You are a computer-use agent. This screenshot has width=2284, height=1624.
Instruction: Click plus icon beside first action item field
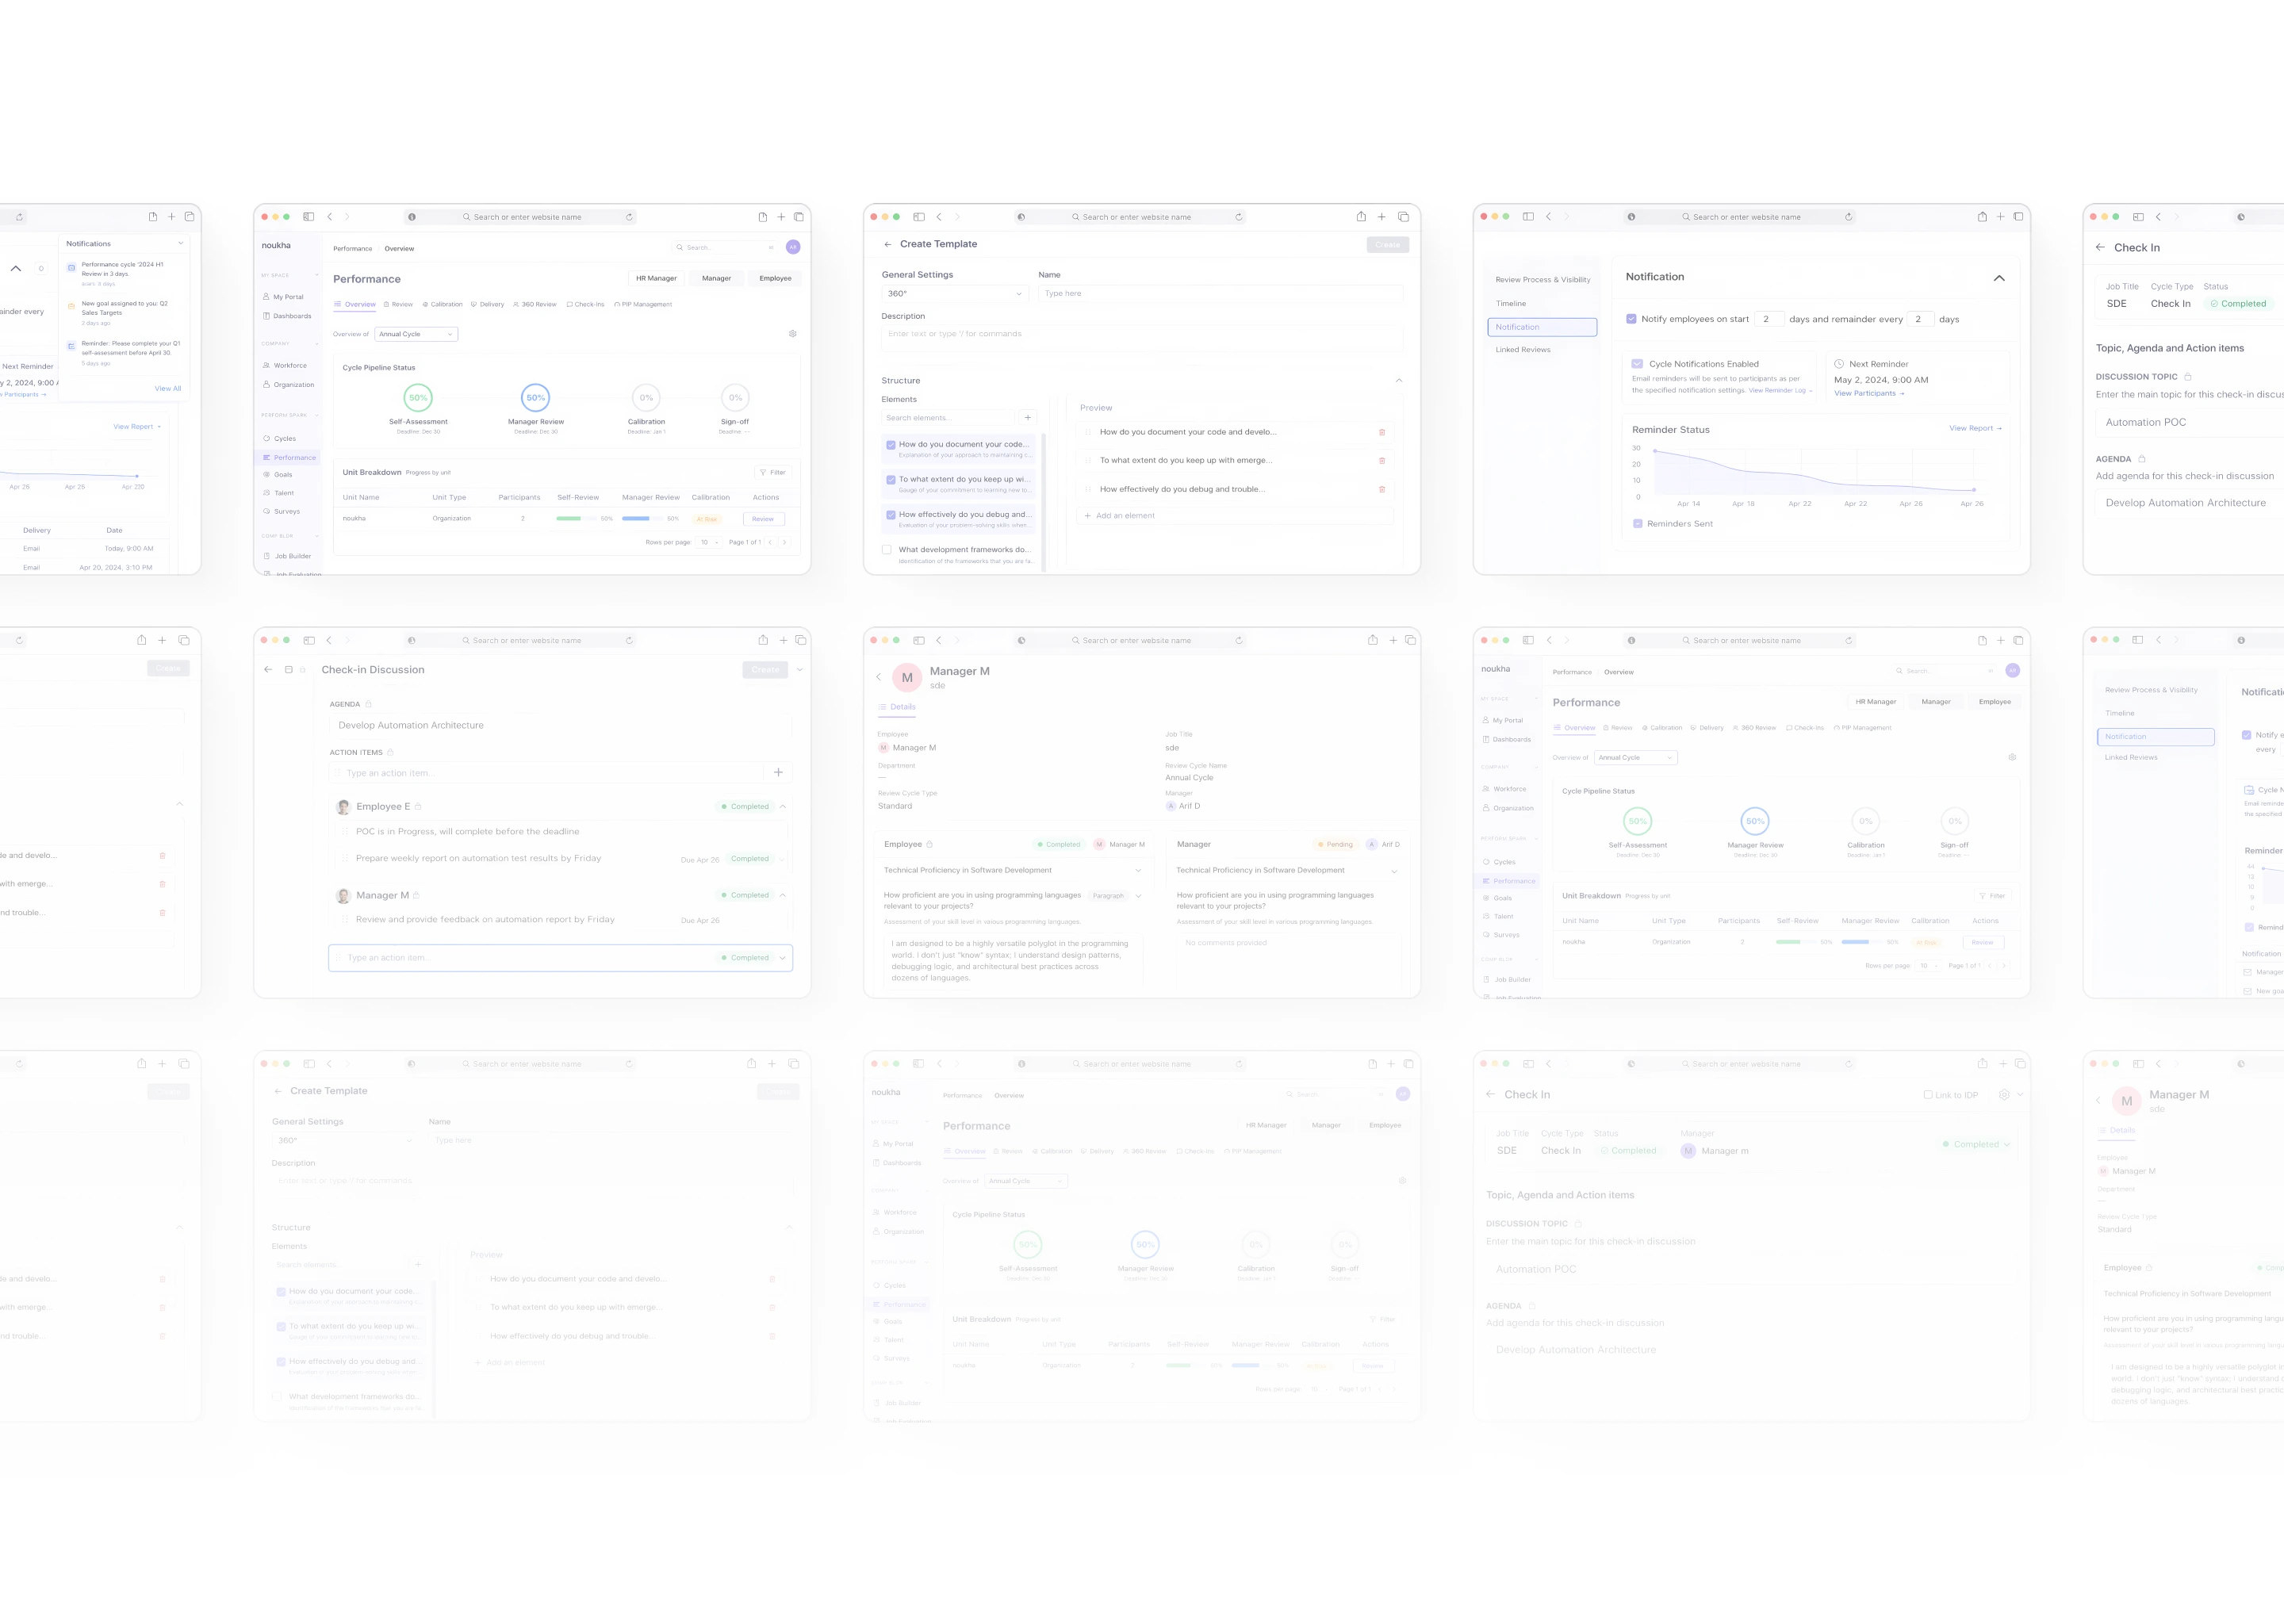point(778,772)
